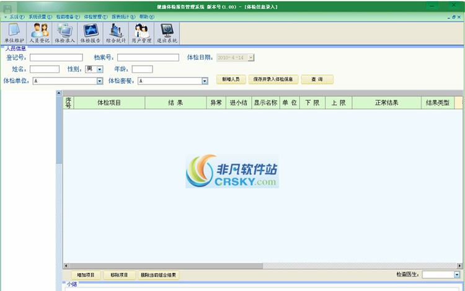Click the 增加项目 button

pyautogui.click(x=86, y=275)
